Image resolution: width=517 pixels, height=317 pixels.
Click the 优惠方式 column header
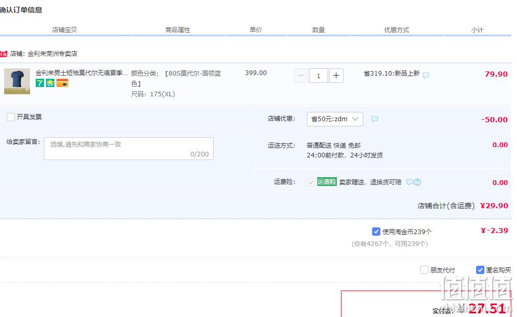(x=396, y=30)
